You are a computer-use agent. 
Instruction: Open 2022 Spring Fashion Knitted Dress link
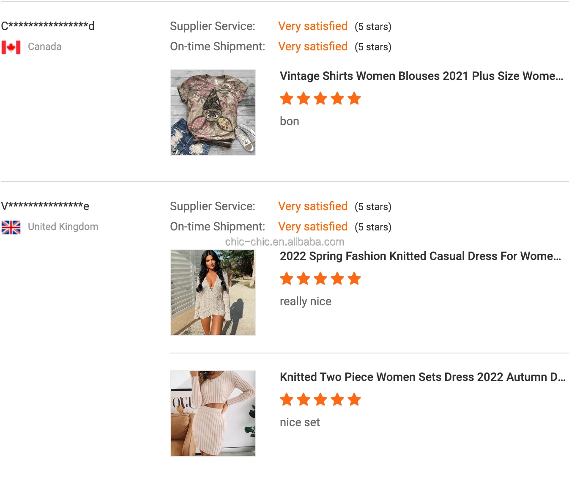coord(420,256)
